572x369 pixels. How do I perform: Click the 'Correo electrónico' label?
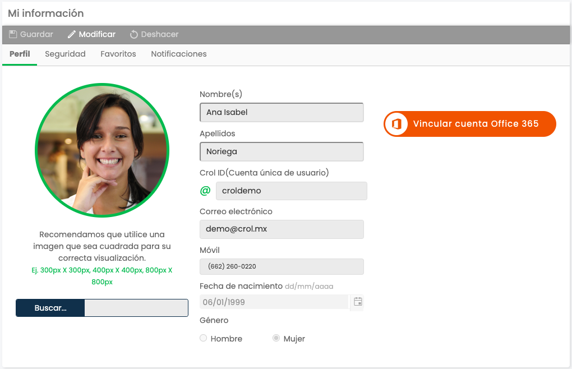pyautogui.click(x=236, y=211)
